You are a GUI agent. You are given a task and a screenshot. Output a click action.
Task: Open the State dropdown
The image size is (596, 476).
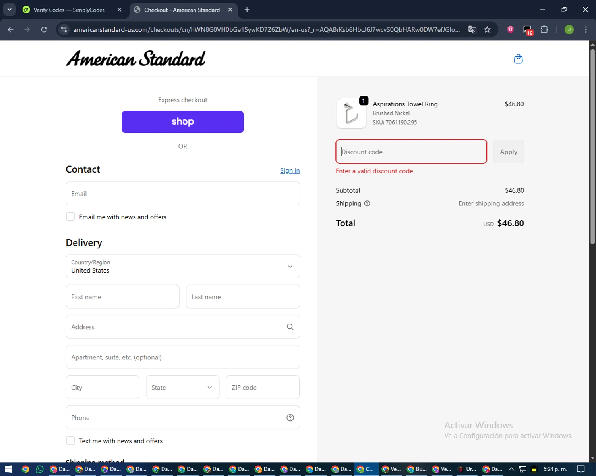[x=182, y=387]
